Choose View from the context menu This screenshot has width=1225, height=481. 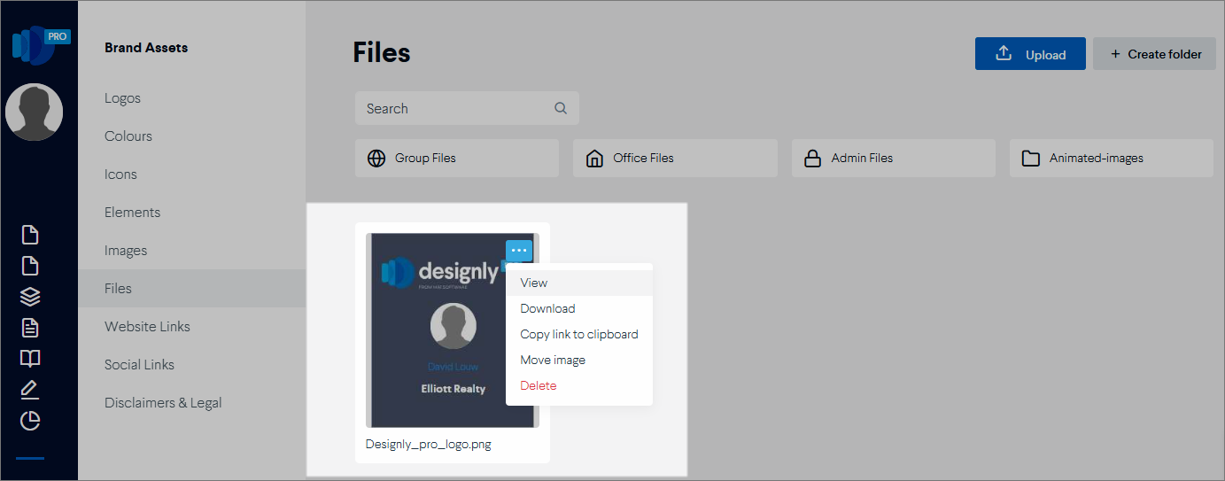click(x=579, y=283)
